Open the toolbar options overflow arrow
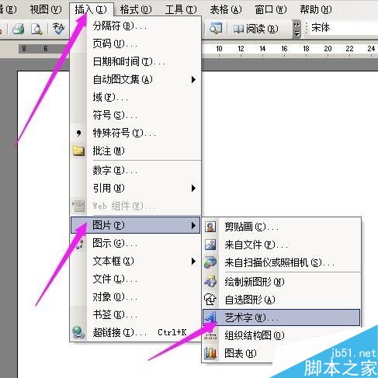Image resolution: width=378 pixels, height=378 pixels. (x=297, y=29)
